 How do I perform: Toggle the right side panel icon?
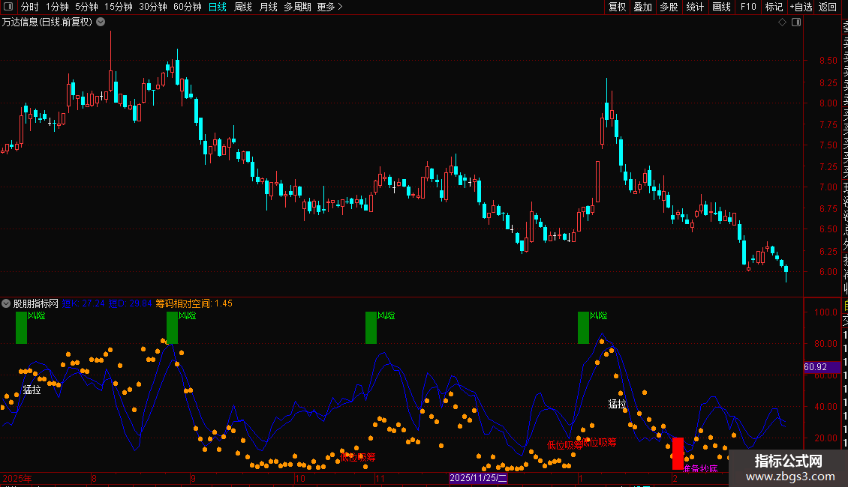[796, 22]
